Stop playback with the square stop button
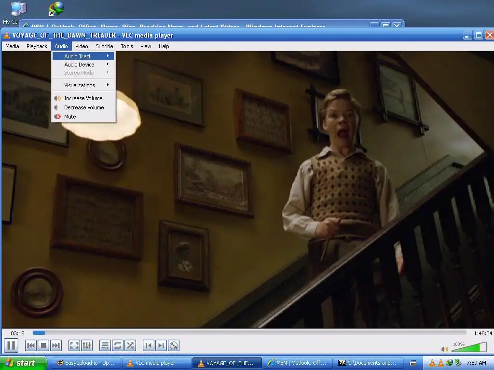This screenshot has width=494, height=370. coord(43,345)
